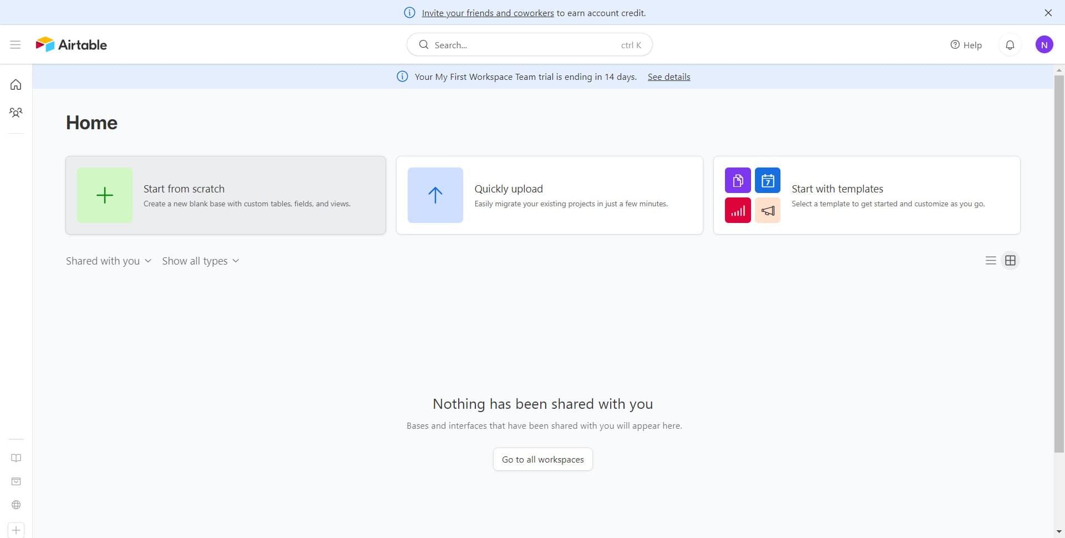Click Start from scratch card
The width and height of the screenshot is (1065, 538).
click(226, 195)
